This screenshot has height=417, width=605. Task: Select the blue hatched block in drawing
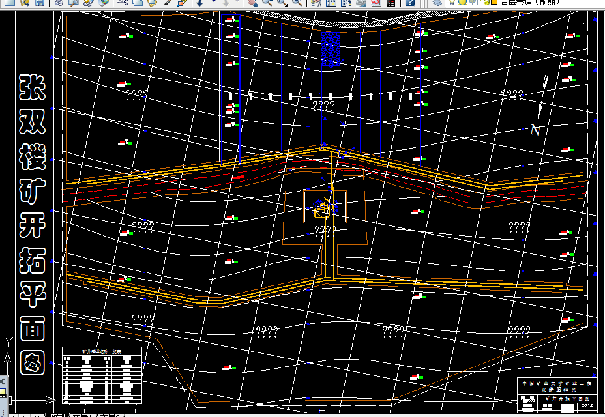(331, 49)
